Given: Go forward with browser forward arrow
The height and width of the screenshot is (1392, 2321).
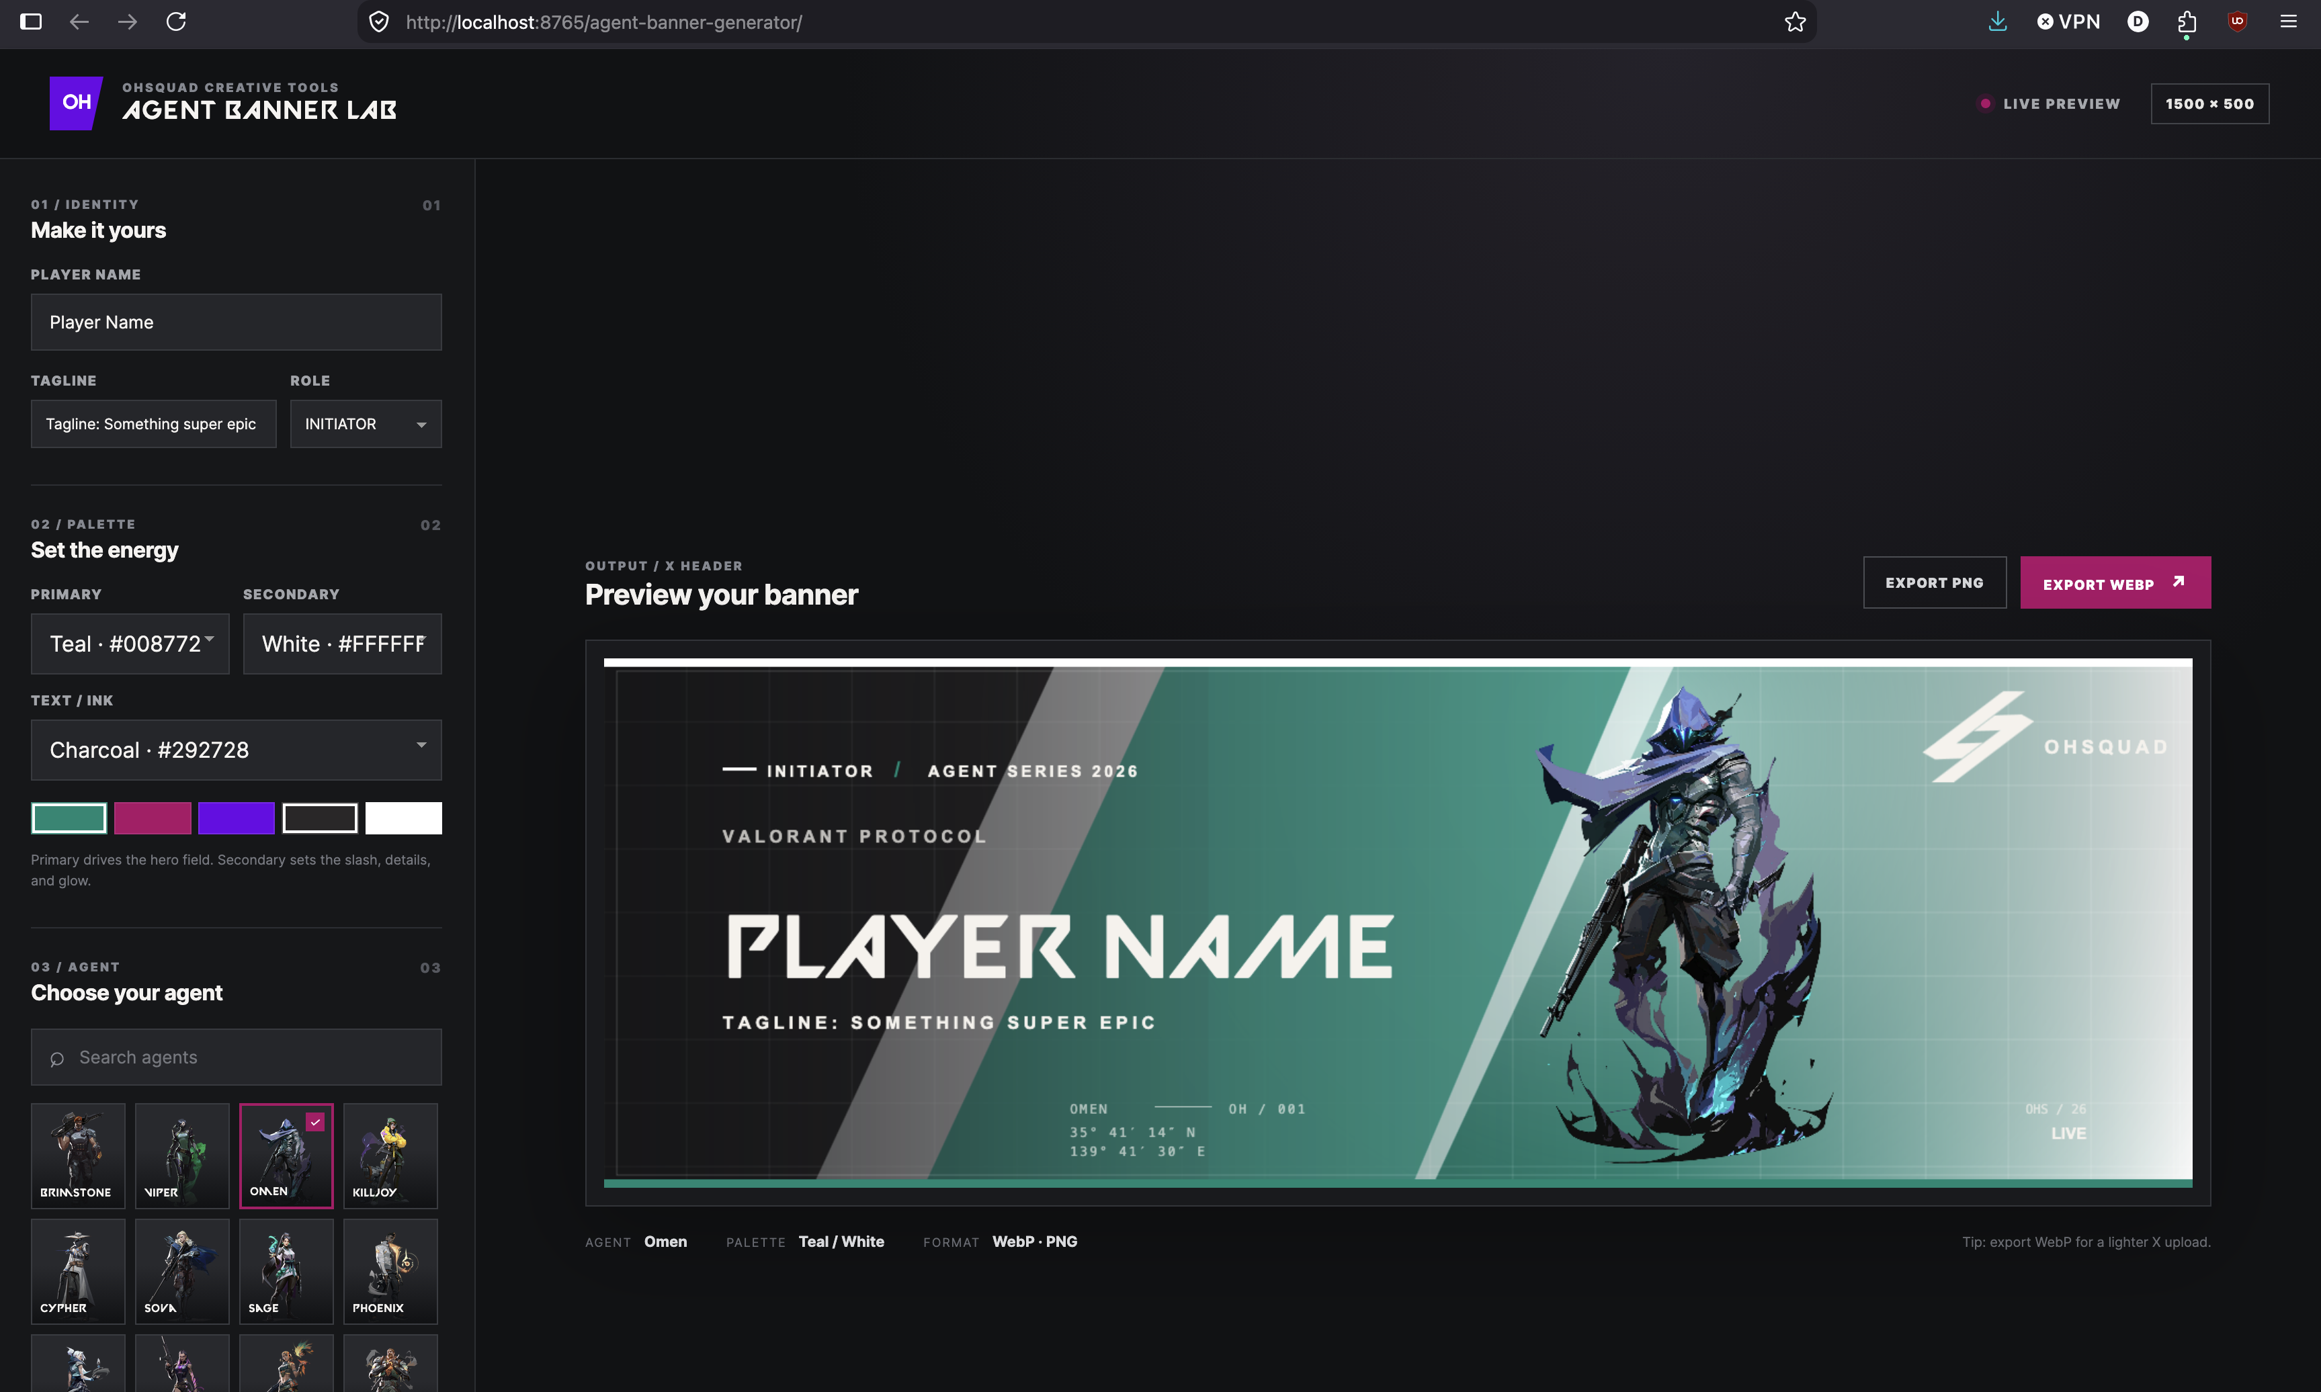Looking at the screenshot, I should coord(128,21).
